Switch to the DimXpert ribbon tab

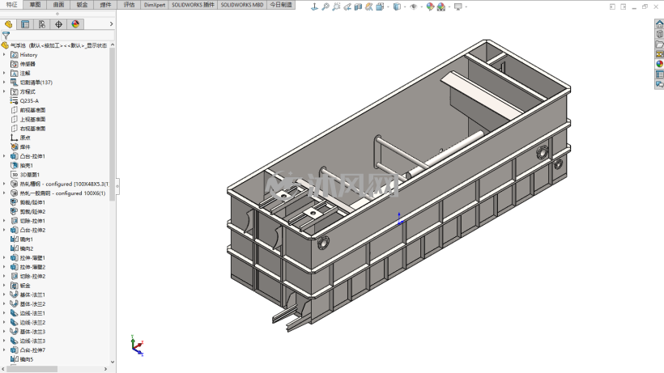(154, 5)
